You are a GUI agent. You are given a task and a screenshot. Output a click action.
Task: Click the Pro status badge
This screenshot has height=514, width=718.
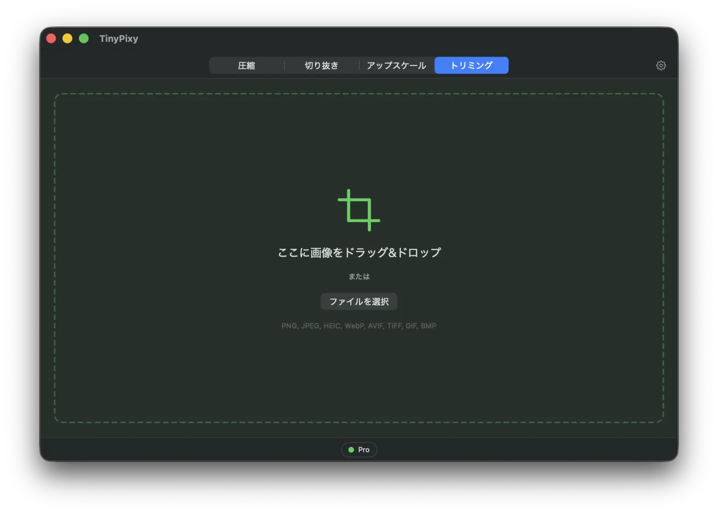coord(359,449)
